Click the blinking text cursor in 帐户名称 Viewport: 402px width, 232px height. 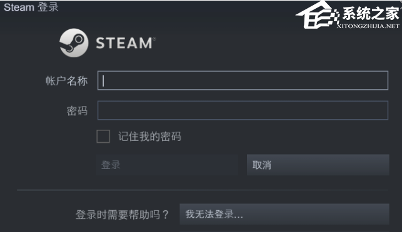[x=103, y=80]
